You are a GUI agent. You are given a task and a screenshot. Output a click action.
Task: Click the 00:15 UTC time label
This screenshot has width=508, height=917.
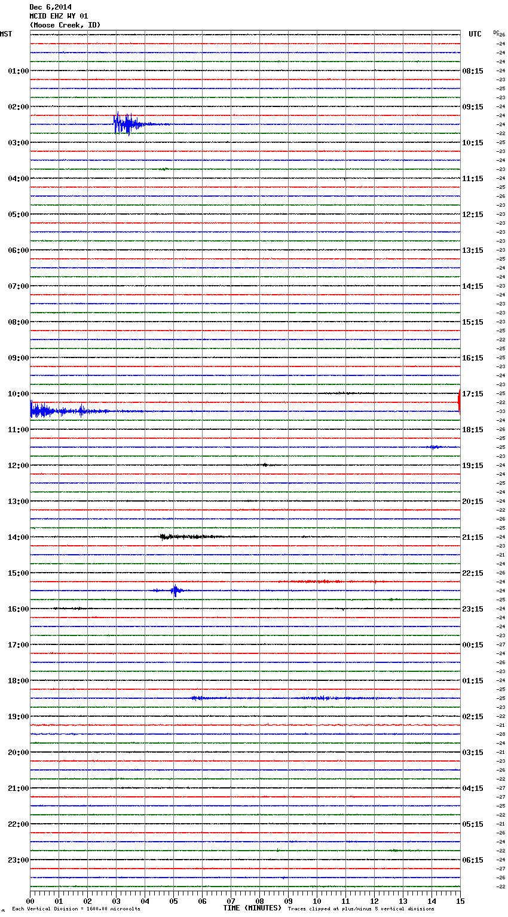473,645
